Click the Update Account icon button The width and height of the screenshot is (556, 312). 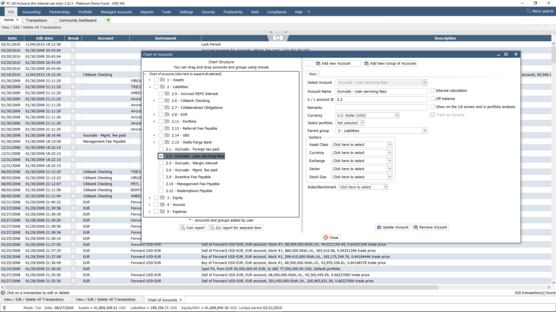click(380, 227)
